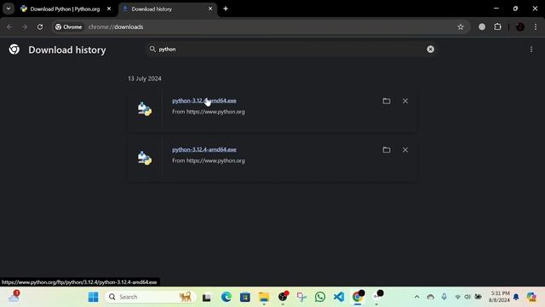Close the Download history tab
This screenshot has width=545, height=307.
click(x=210, y=9)
